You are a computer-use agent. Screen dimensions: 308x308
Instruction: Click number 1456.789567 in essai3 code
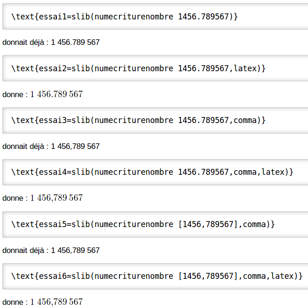[203, 120]
